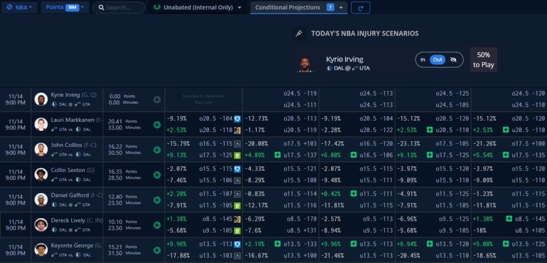Click the Simulate to determine Best Line cell
Image resolution: width=547 pixels, height=263 pixels.
tap(204, 99)
